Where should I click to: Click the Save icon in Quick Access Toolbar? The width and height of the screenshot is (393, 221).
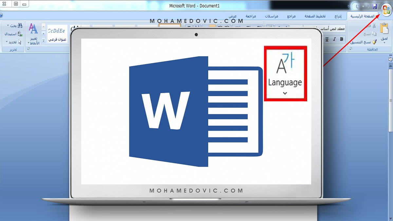375,6
